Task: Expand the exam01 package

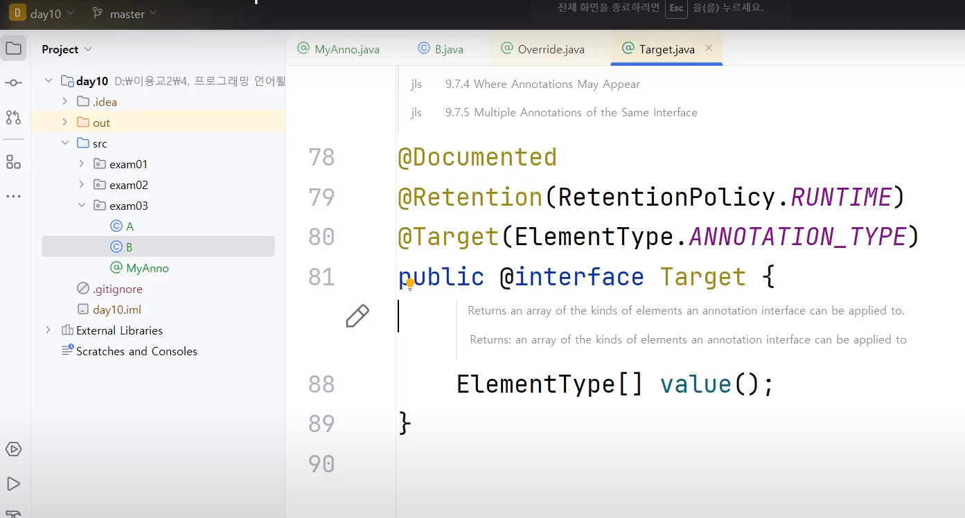Action: point(81,164)
